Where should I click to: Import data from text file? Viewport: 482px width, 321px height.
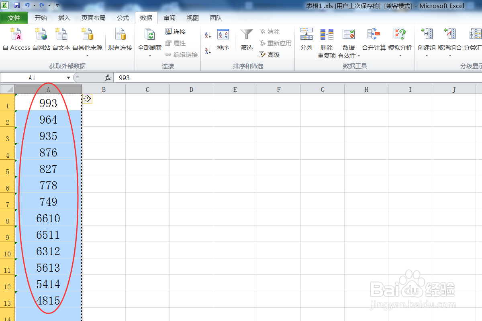61,39
